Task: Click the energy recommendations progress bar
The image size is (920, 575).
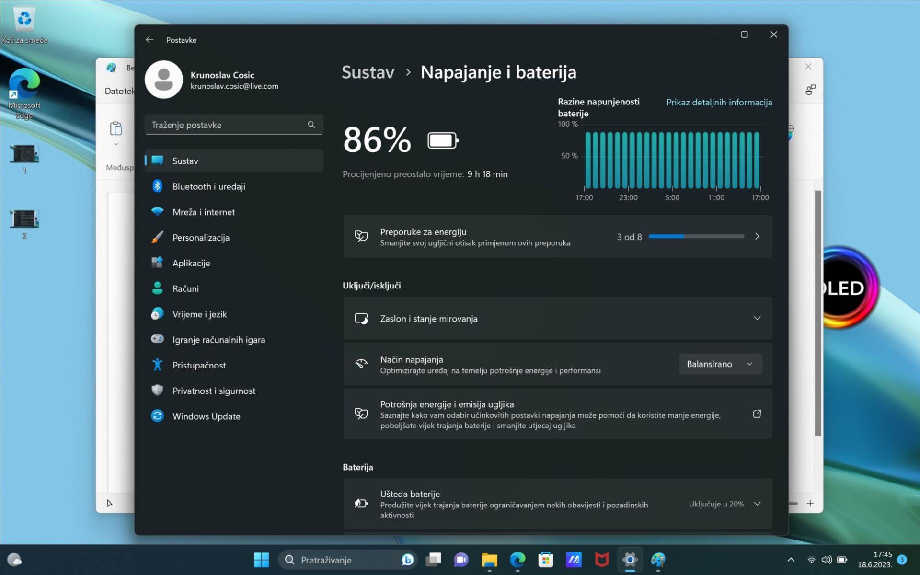Action: pos(696,236)
